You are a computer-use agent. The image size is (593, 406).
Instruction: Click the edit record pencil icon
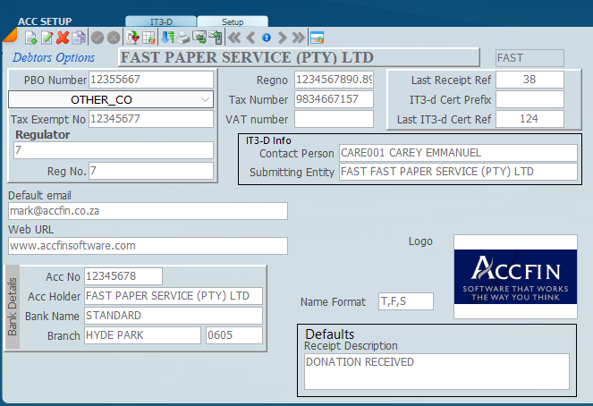click(47, 38)
